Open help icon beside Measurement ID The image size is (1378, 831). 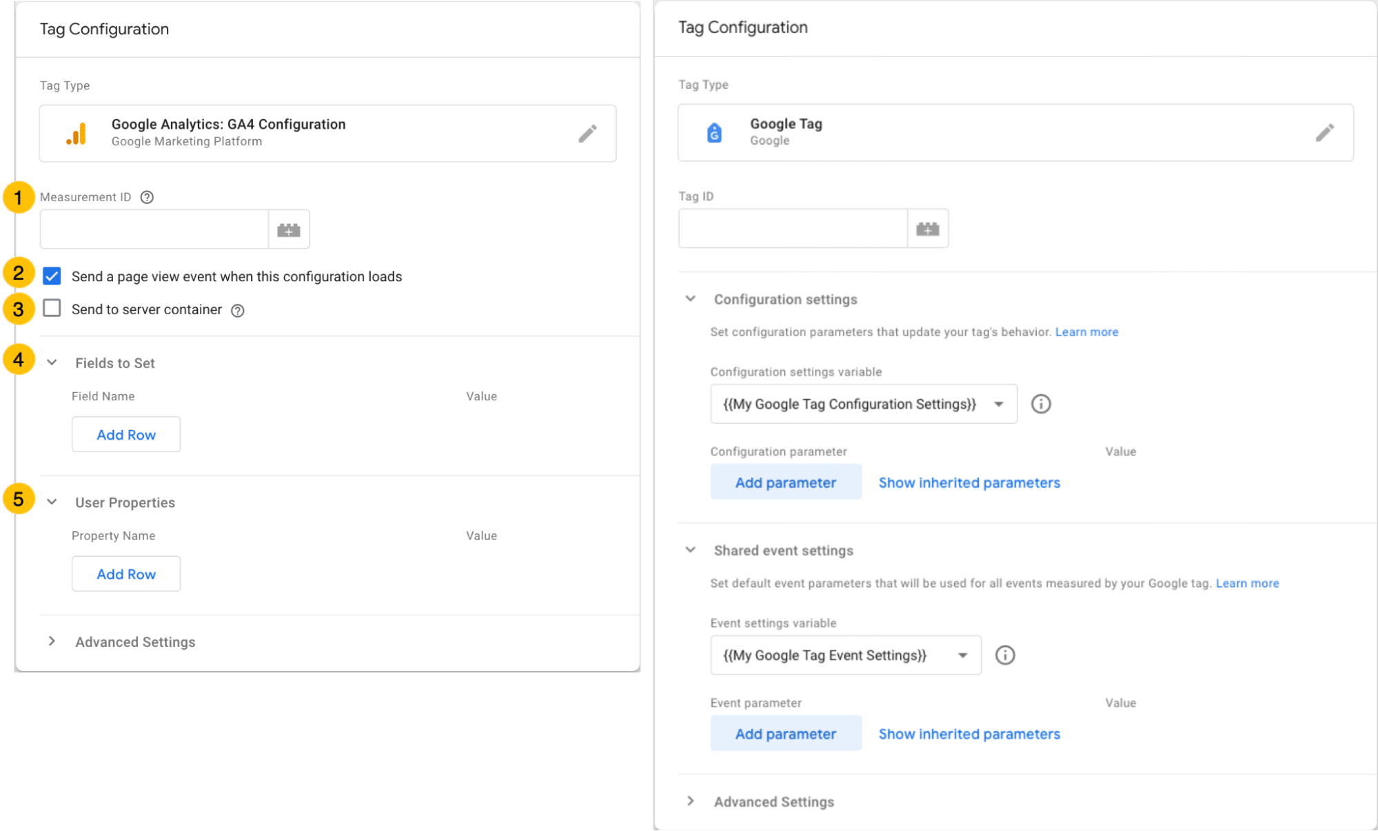pyautogui.click(x=147, y=197)
